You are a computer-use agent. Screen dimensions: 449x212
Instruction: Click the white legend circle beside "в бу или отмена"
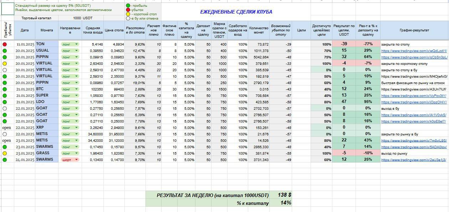click(x=128, y=18)
